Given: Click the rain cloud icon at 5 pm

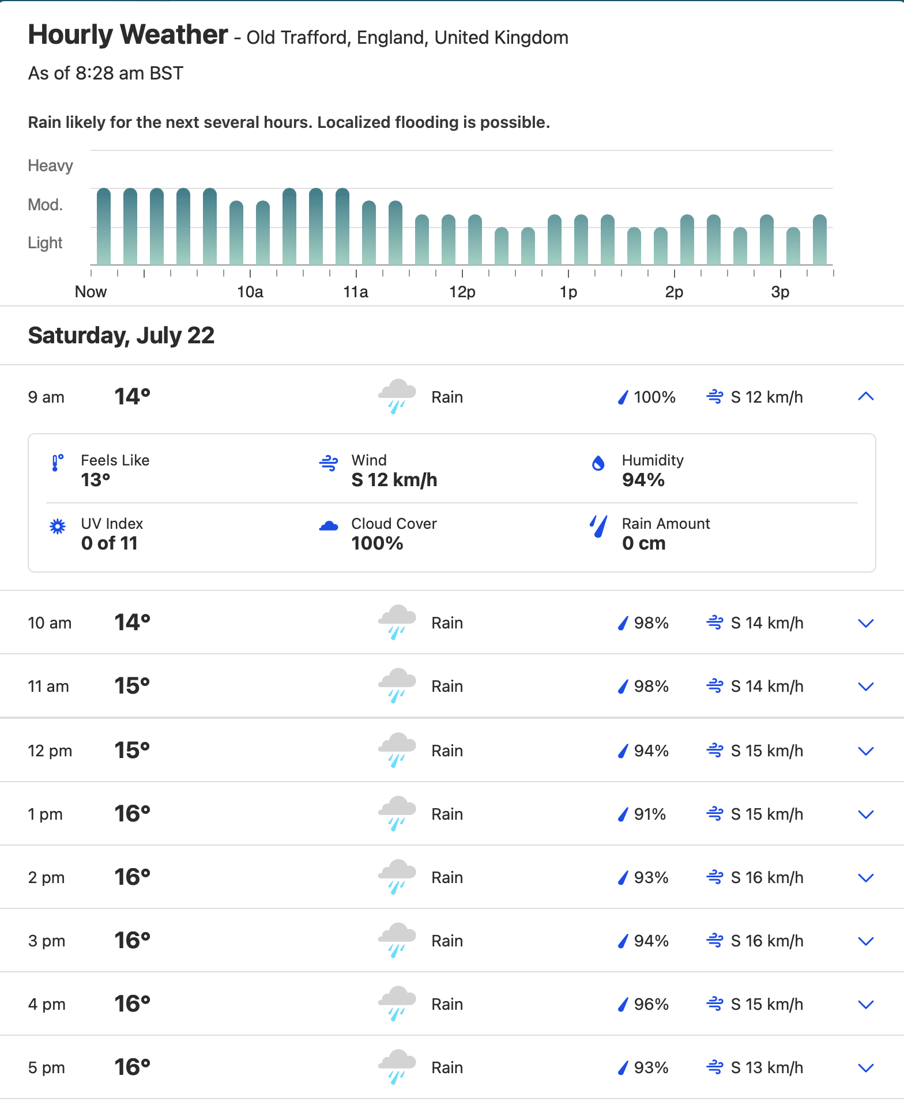Looking at the screenshot, I should pyautogui.click(x=397, y=1067).
